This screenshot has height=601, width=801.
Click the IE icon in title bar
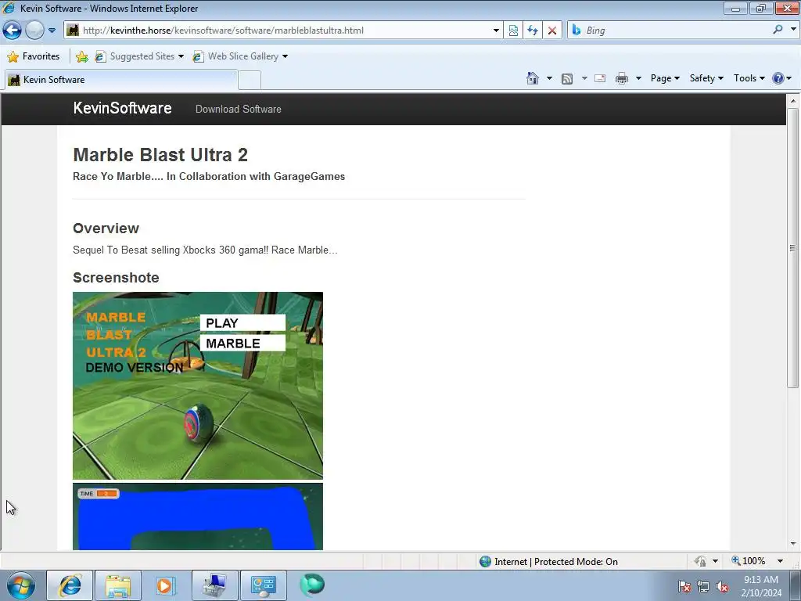coord(9,8)
